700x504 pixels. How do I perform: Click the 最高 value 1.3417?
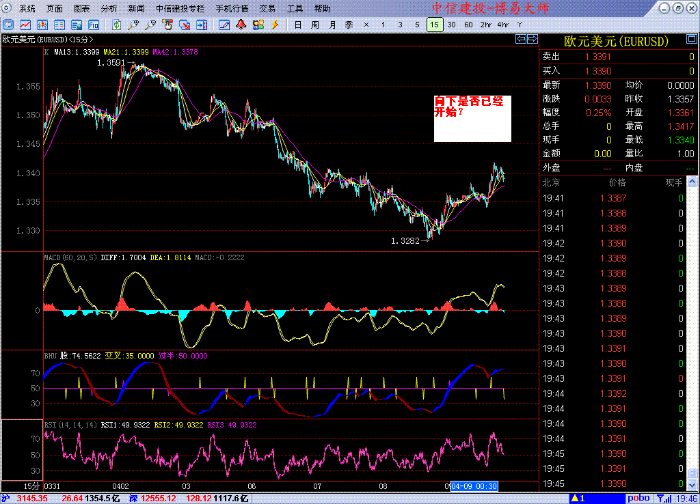pyautogui.click(x=681, y=126)
